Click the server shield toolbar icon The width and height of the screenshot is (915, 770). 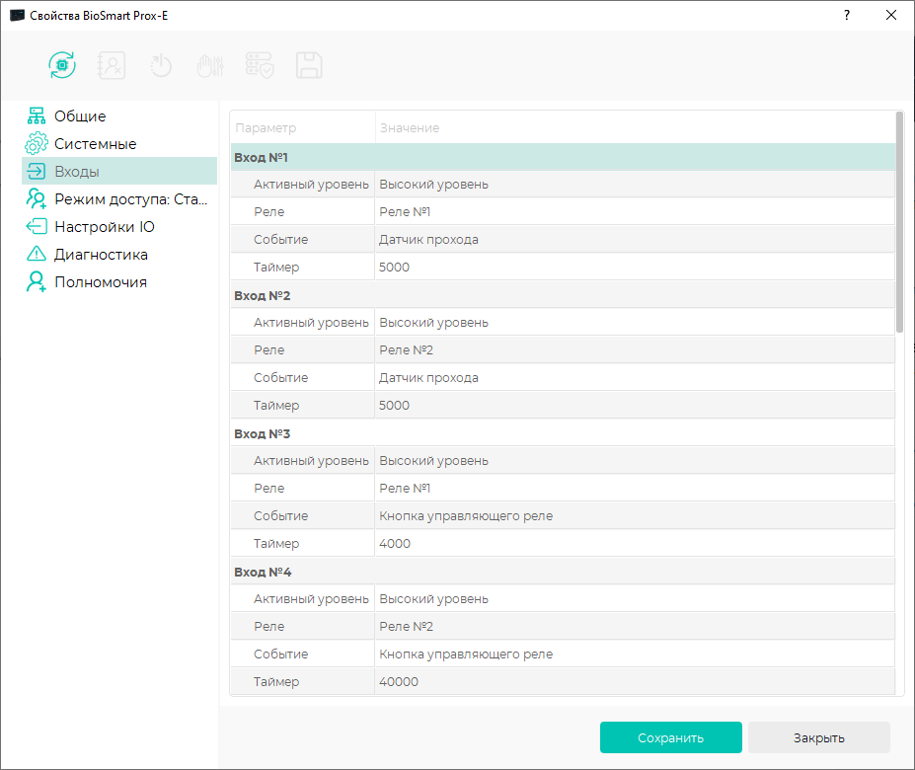[260, 65]
